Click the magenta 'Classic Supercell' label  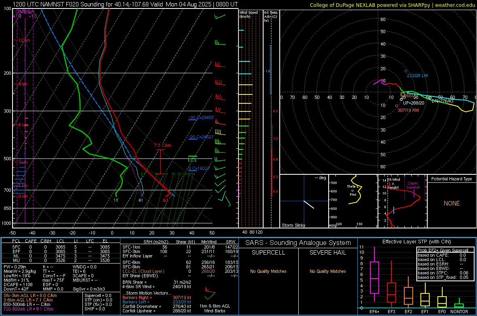[413, 185]
